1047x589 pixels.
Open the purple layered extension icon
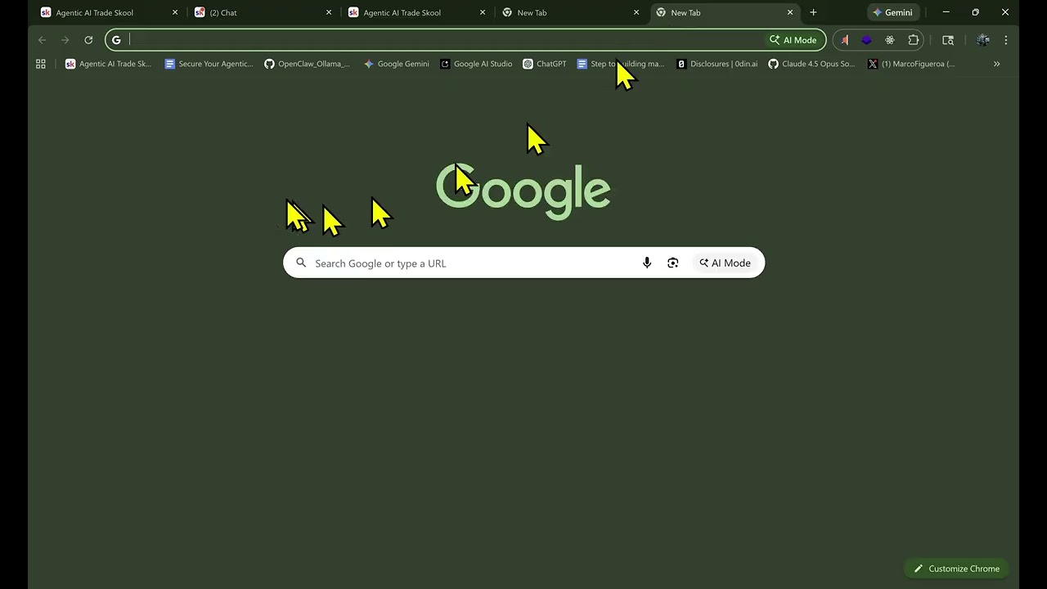pyautogui.click(x=867, y=40)
